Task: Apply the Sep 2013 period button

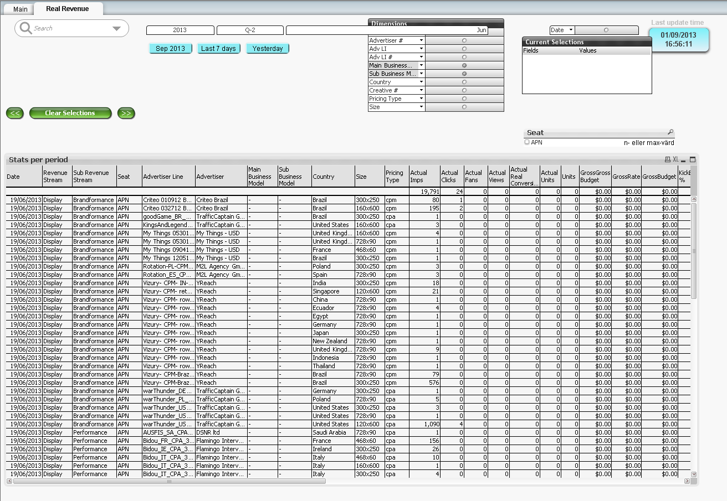Action: (x=171, y=49)
